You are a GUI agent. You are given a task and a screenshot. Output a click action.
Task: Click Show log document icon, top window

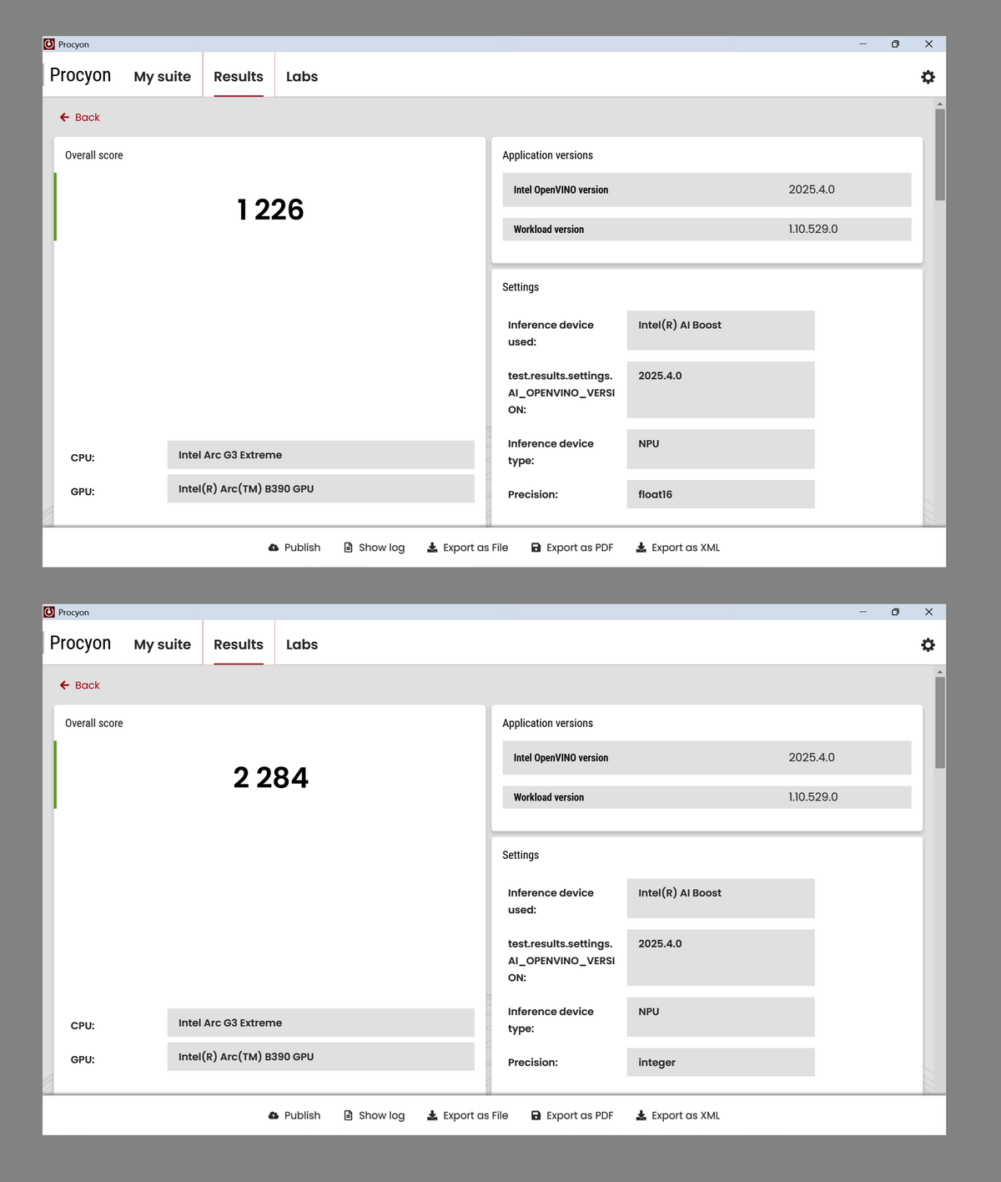[x=349, y=548]
